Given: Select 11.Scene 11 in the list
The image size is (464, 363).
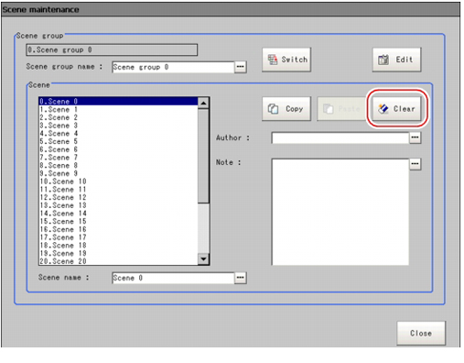Looking at the screenshot, I should (118, 189).
